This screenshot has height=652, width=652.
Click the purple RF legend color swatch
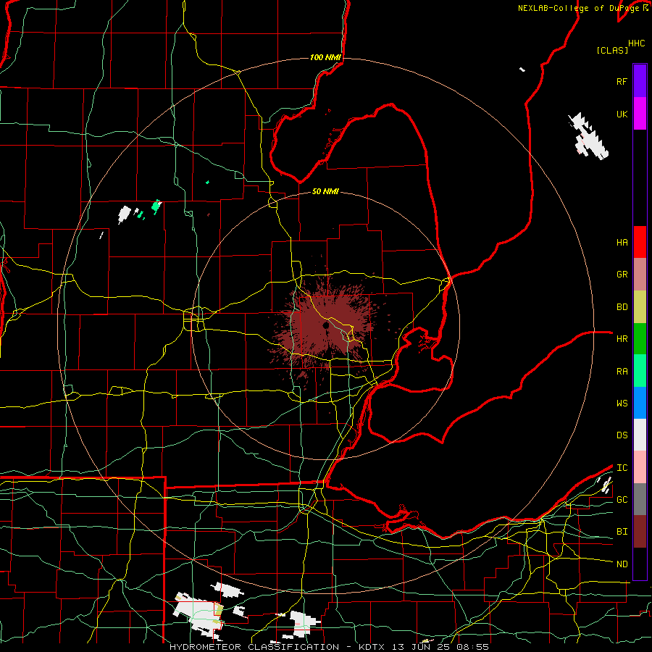(640, 81)
